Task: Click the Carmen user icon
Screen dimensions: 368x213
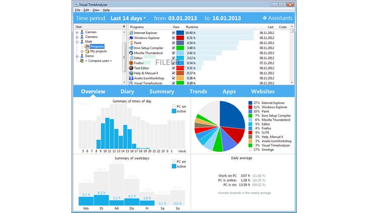Action: (x=82, y=32)
